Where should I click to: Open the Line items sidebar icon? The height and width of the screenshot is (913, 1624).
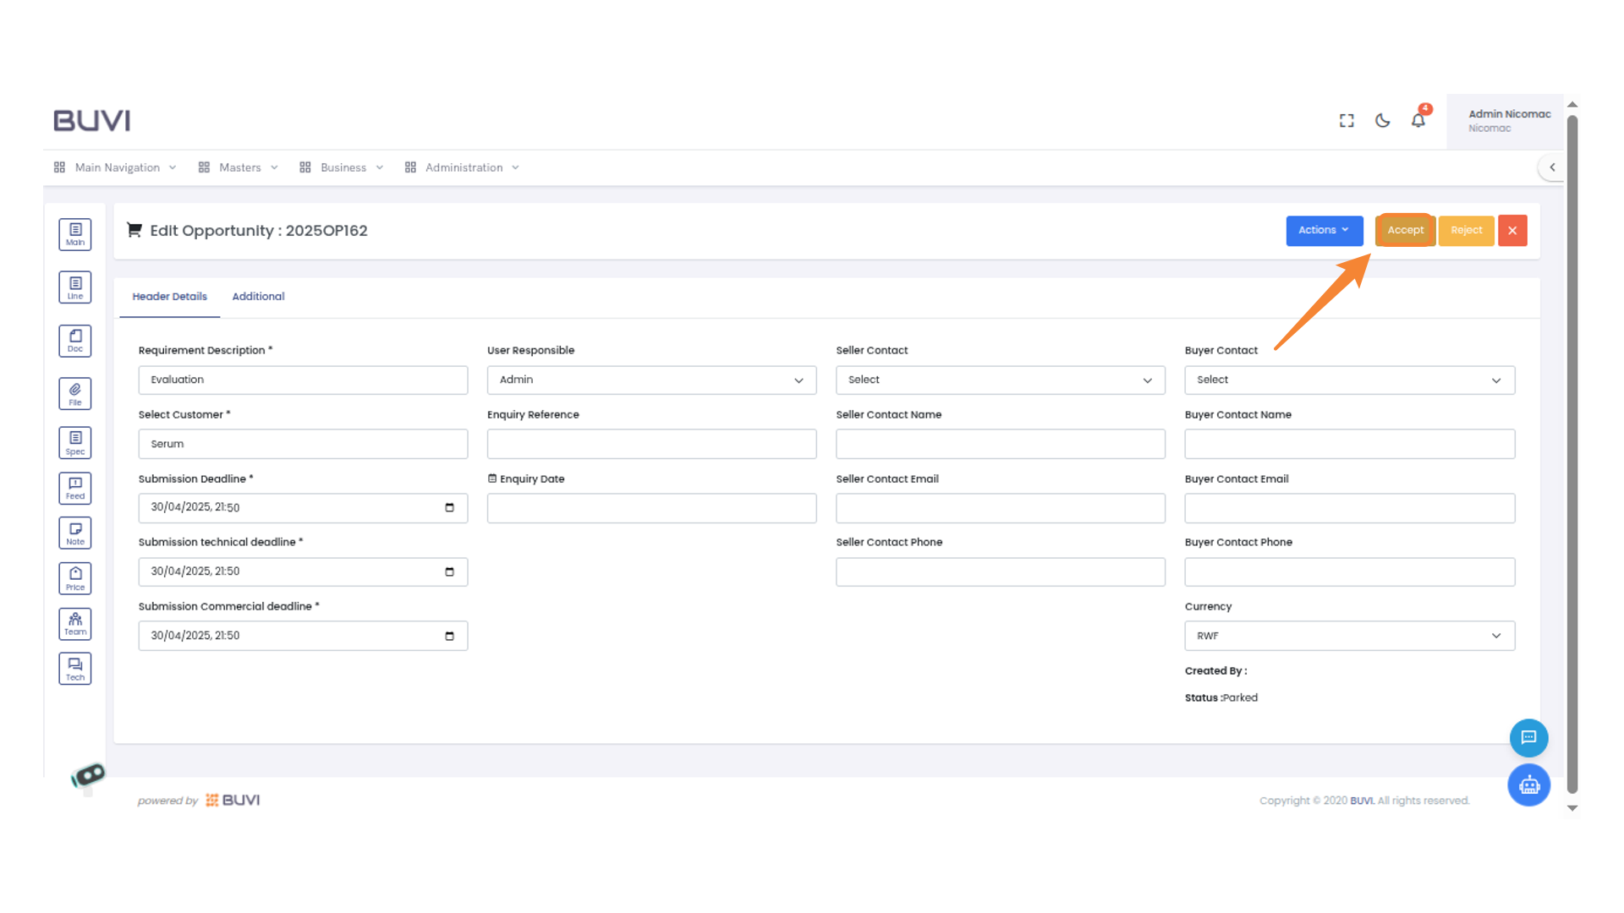tap(75, 287)
